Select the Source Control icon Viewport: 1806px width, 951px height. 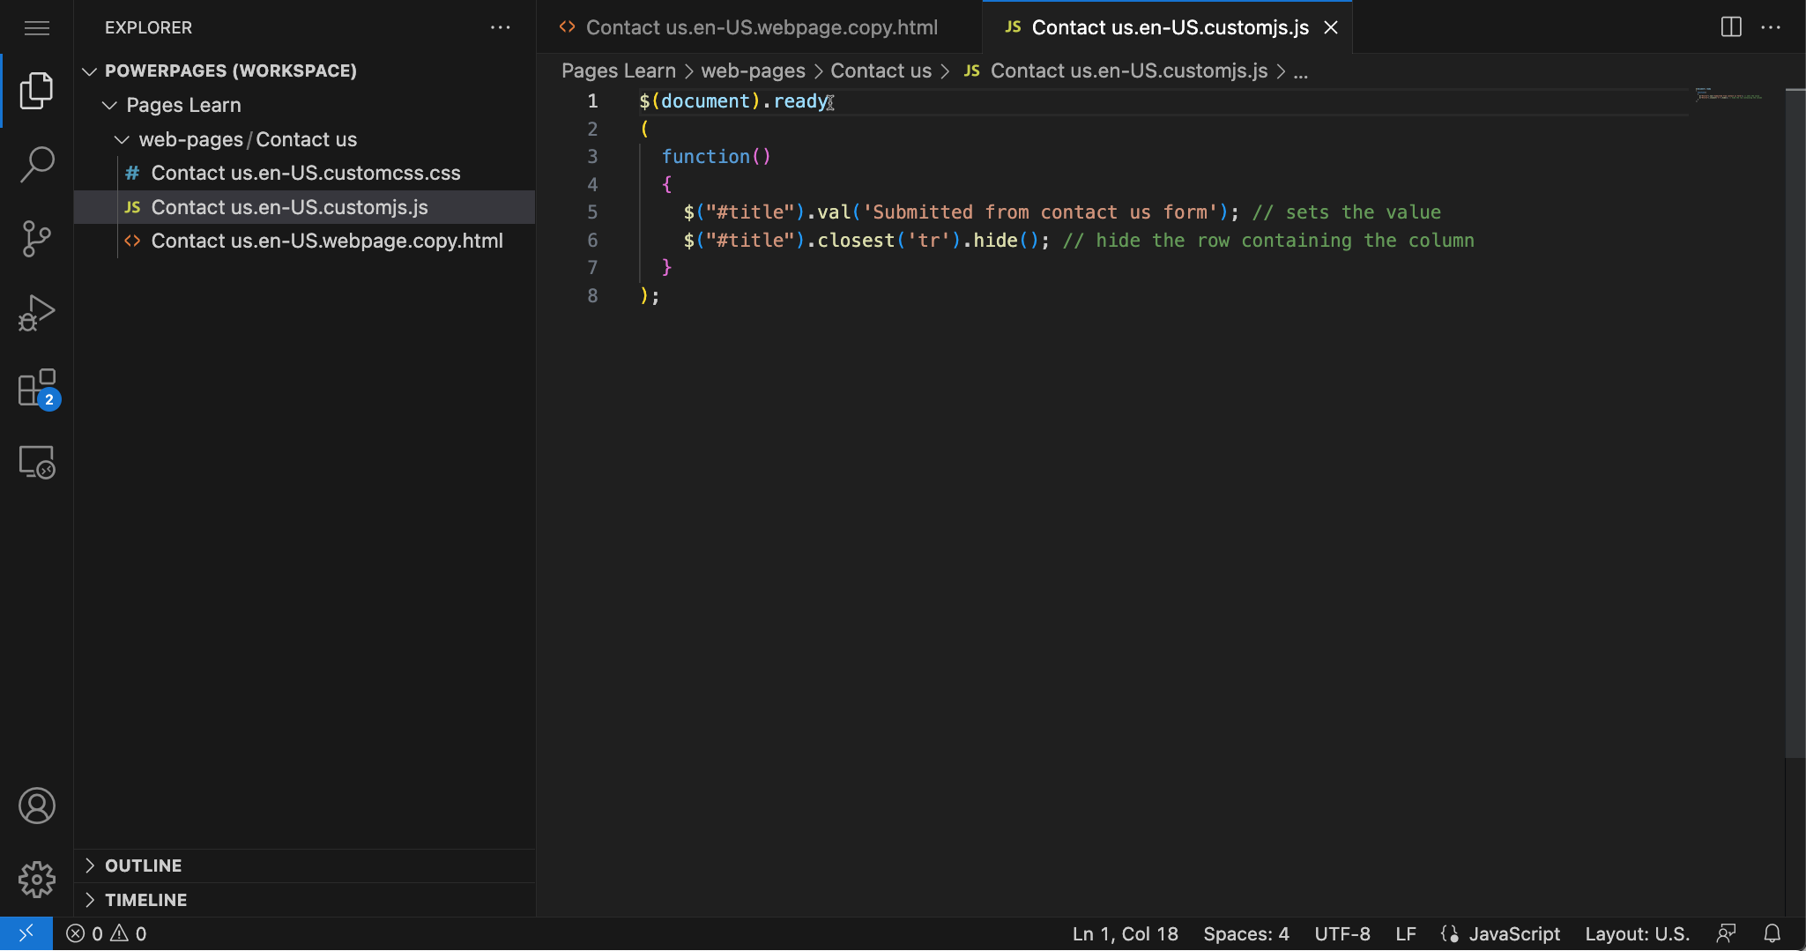coord(37,238)
